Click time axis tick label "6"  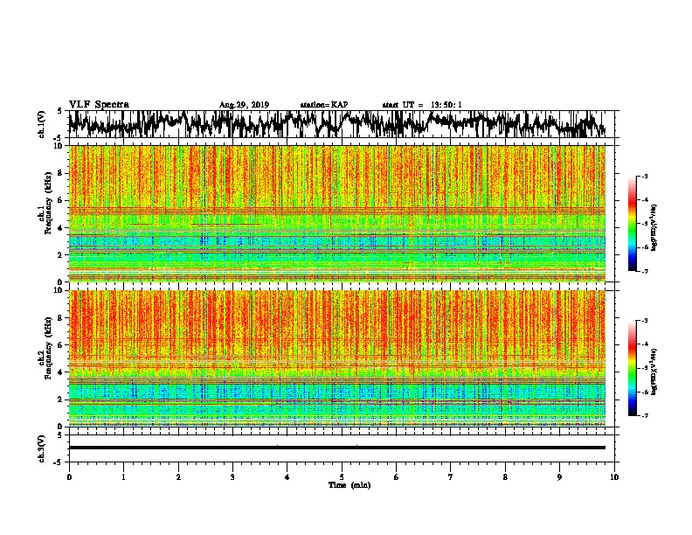point(397,477)
